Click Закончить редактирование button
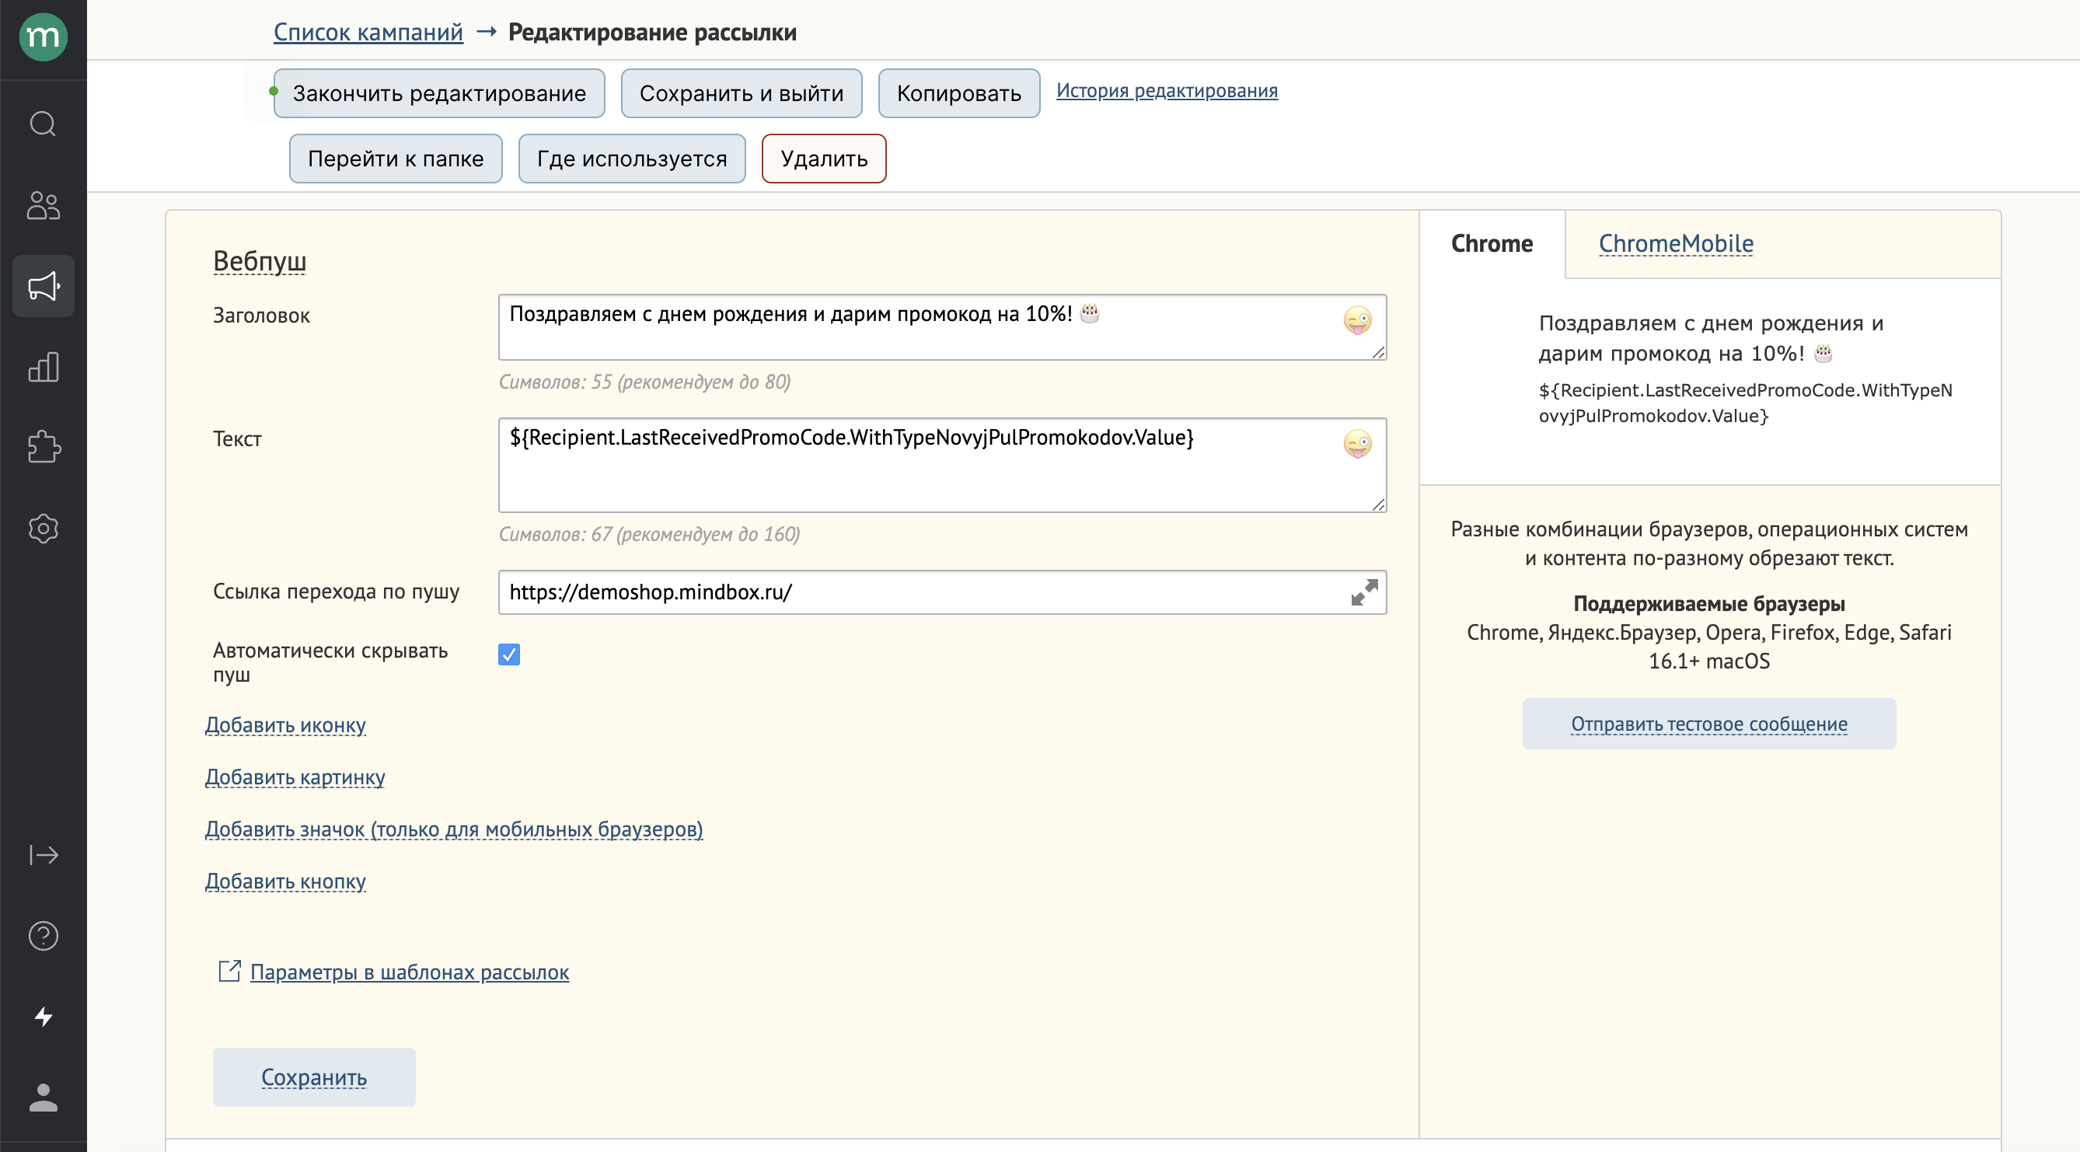 (x=438, y=93)
